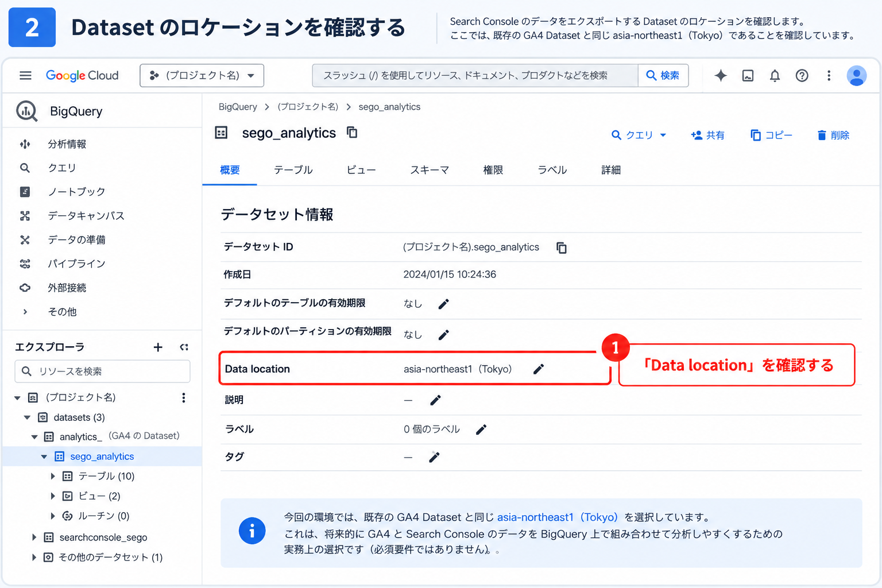The width and height of the screenshot is (882, 588).
Task: Open データの準備 in sidebar
Action: (x=76, y=239)
